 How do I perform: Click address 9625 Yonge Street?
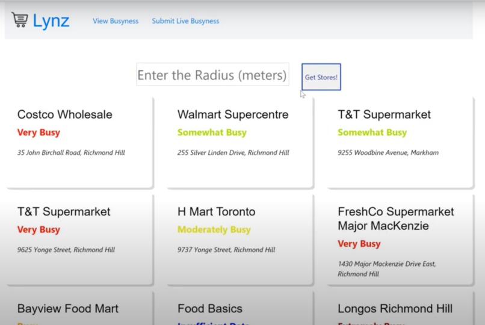pos(66,250)
